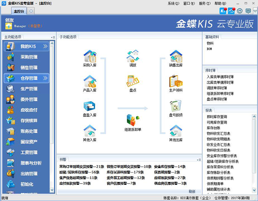Screen dimensions: 258x201
Task: Open 盘点 stocktaking icon
Action: pos(133,83)
